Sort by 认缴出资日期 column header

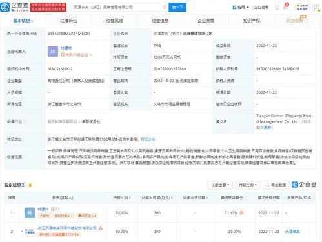196,197
